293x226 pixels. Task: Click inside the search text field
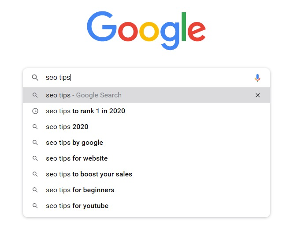[148, 77]
